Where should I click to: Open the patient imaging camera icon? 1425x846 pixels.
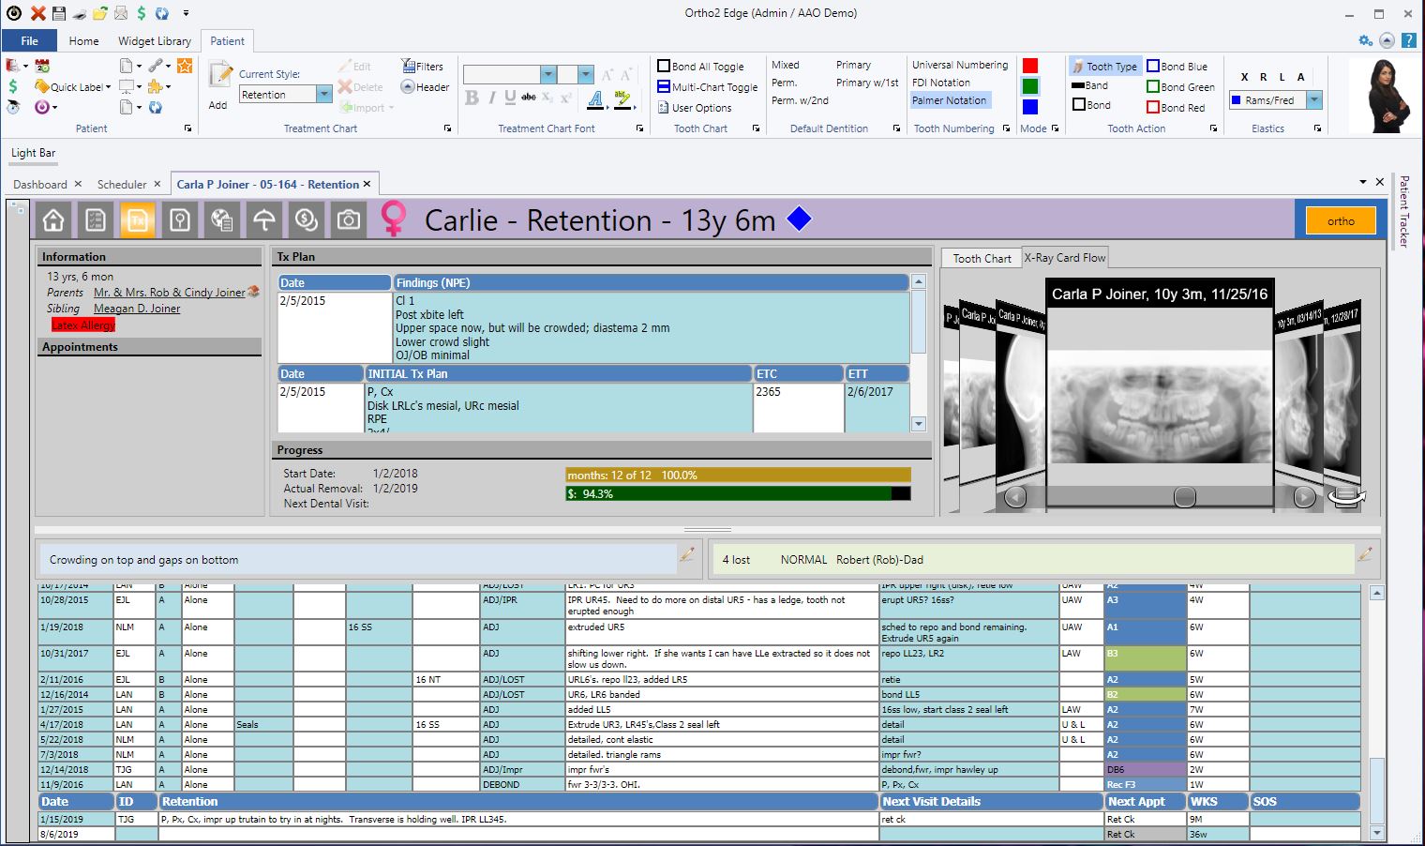[x=348, y=220]
